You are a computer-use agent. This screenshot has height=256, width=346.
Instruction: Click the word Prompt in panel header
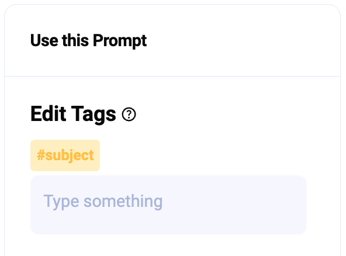click(x=120, y=41)
